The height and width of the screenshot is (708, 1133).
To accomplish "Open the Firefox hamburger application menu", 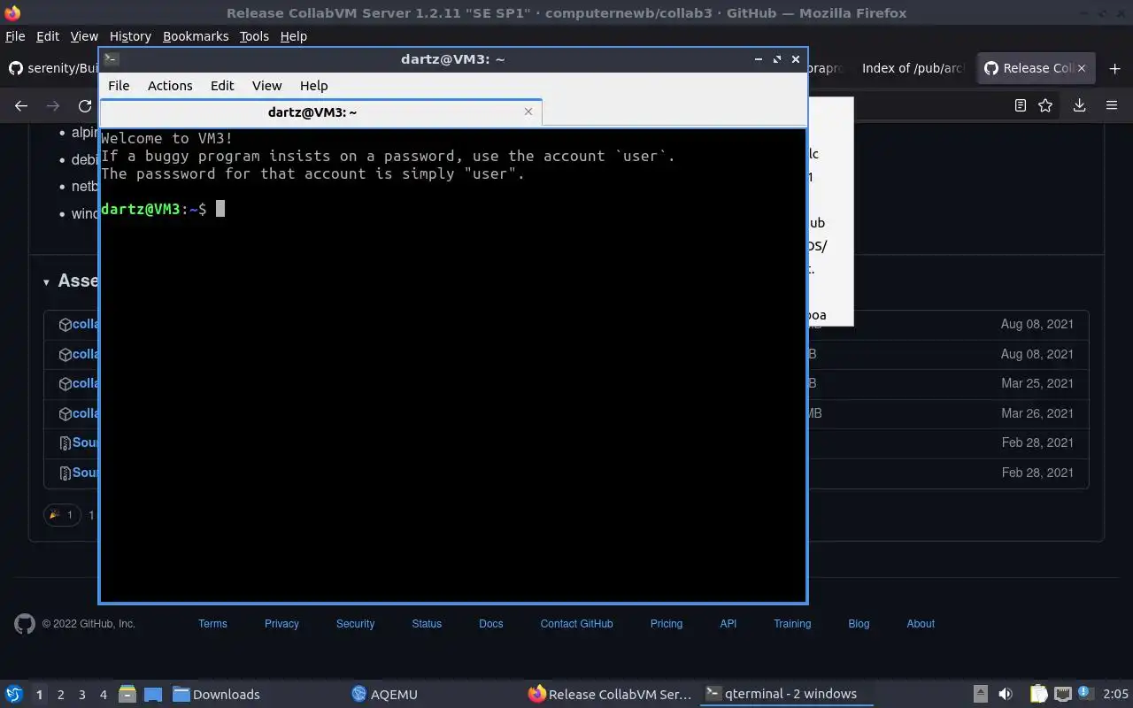I will 1112,105.
